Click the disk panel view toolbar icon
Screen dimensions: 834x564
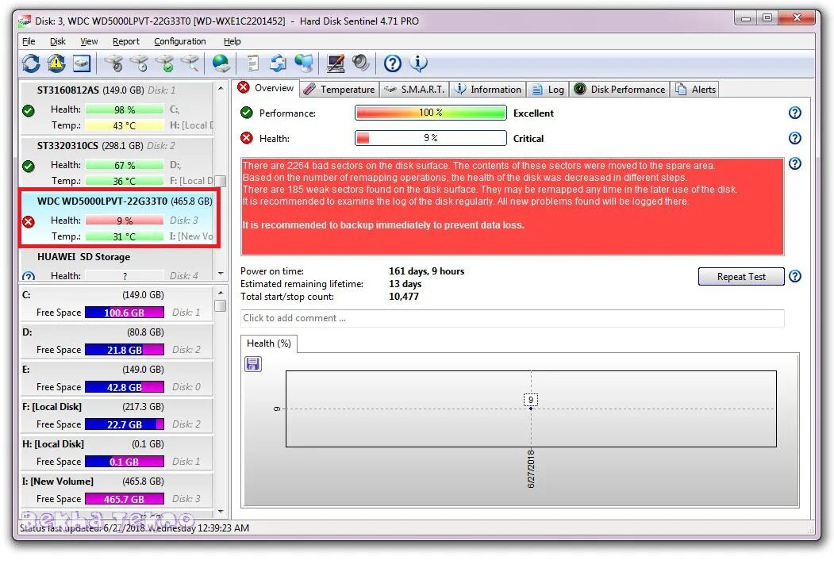pos(82,63)
